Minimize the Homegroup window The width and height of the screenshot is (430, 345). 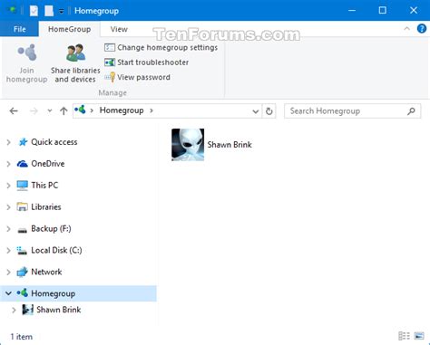coord(352,11)
